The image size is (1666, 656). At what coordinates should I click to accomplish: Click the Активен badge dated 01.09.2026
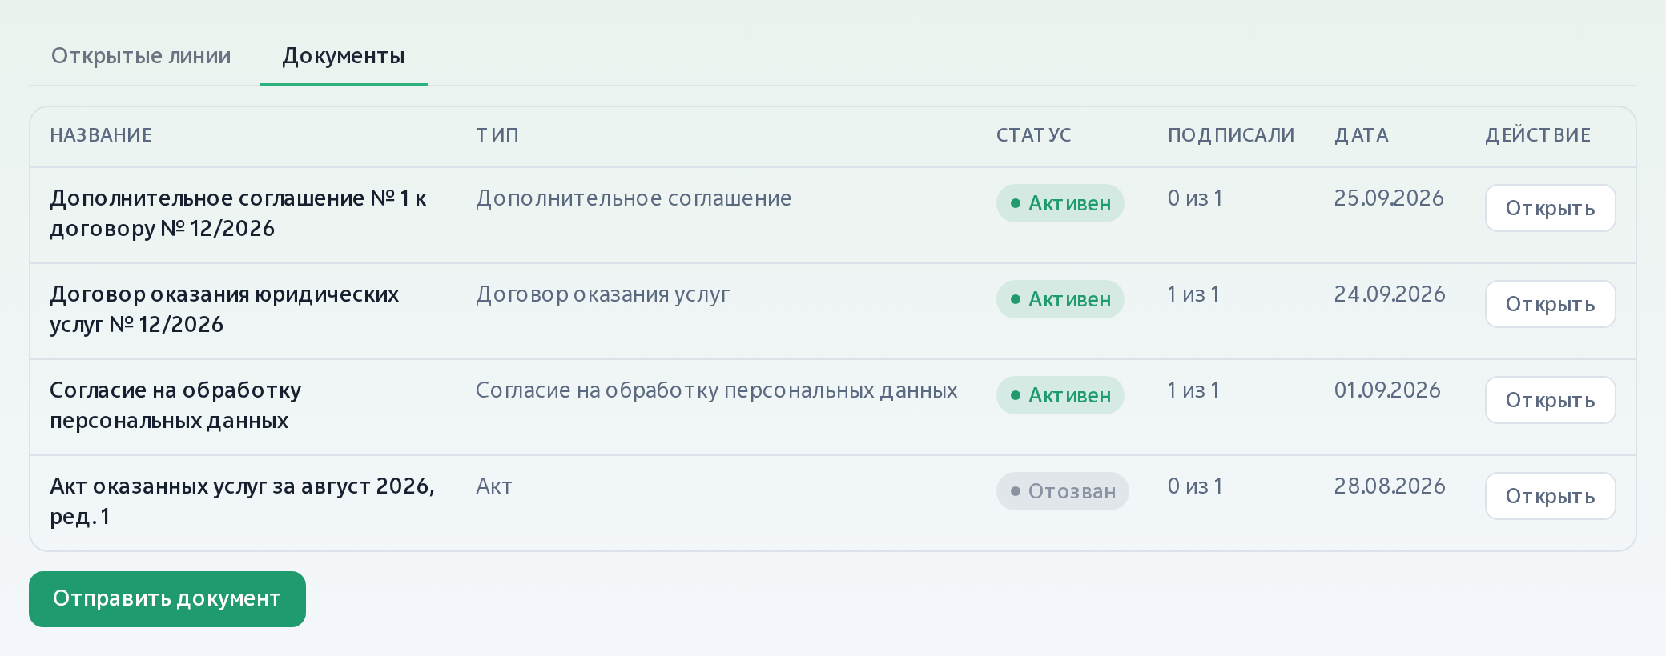point(1060,395)
